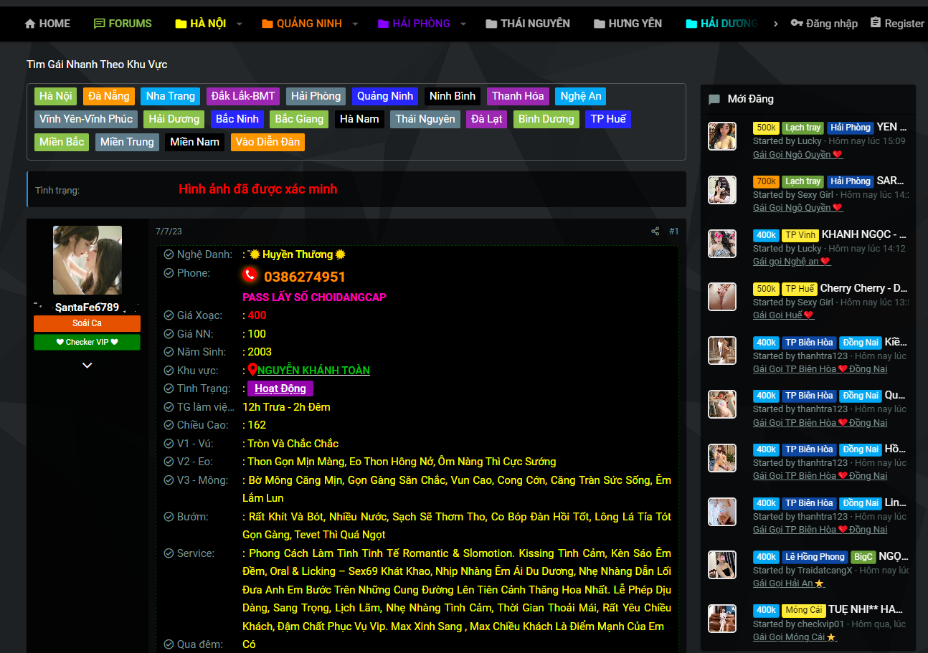Click the poster's avatar thumbnail
The image size is (928, 653).
pos(87,260)
